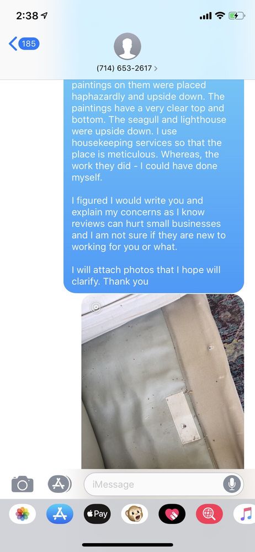Open the Photos app icon in drawer
255x552 pixels.
coord(23,513)
